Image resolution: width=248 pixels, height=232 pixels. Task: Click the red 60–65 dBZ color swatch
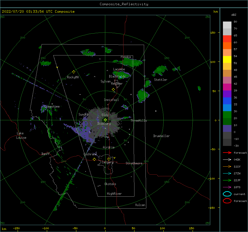point(227,39)
